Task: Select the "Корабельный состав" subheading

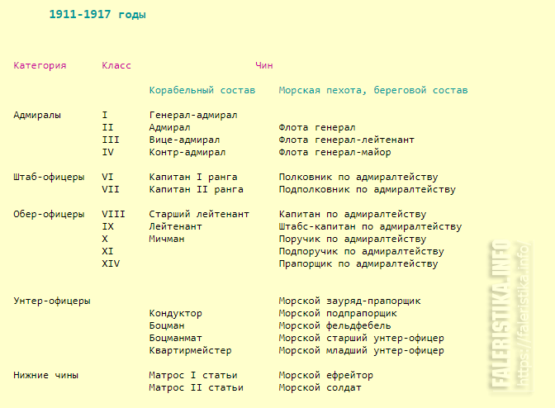Action: pyautogui.click(x=202, y=90)
